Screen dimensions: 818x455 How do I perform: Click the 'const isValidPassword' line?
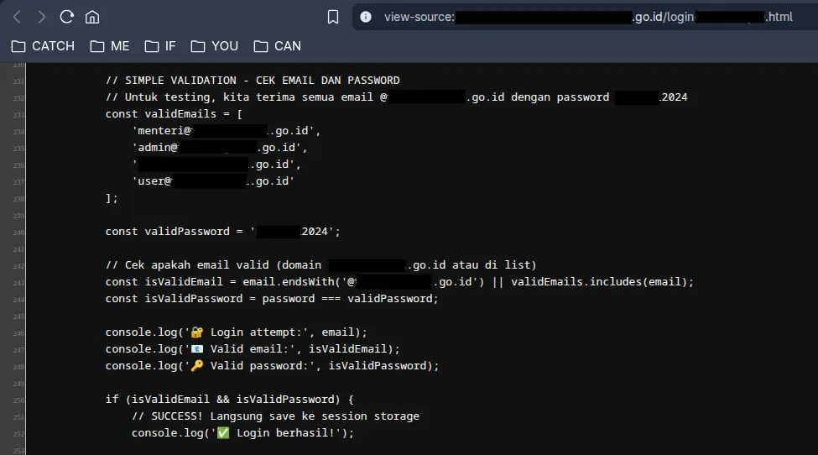pos(272,299)
